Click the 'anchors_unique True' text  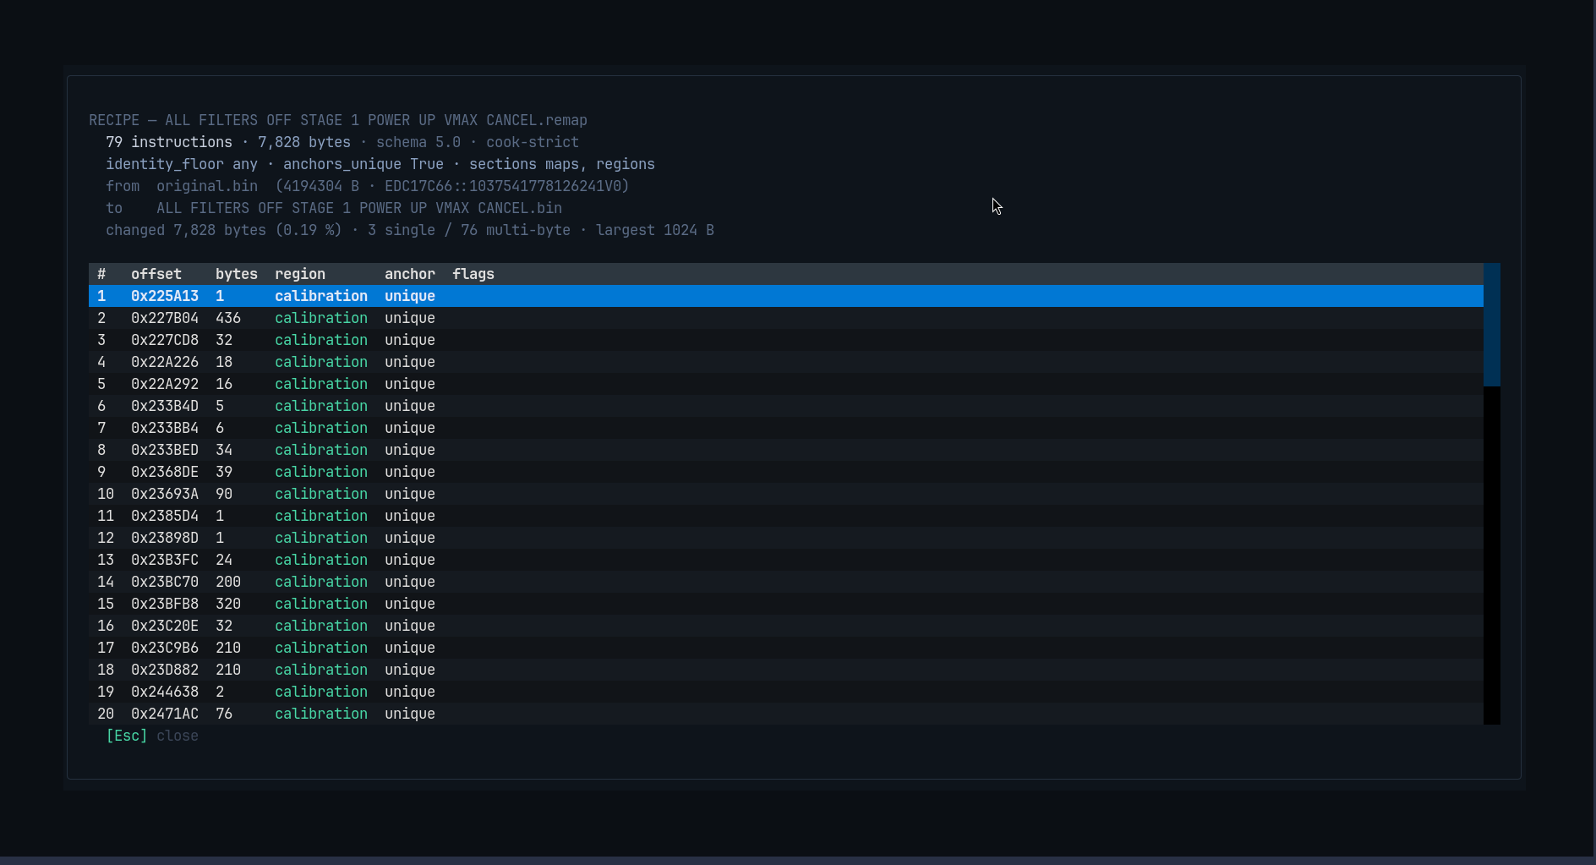point(363,164)
